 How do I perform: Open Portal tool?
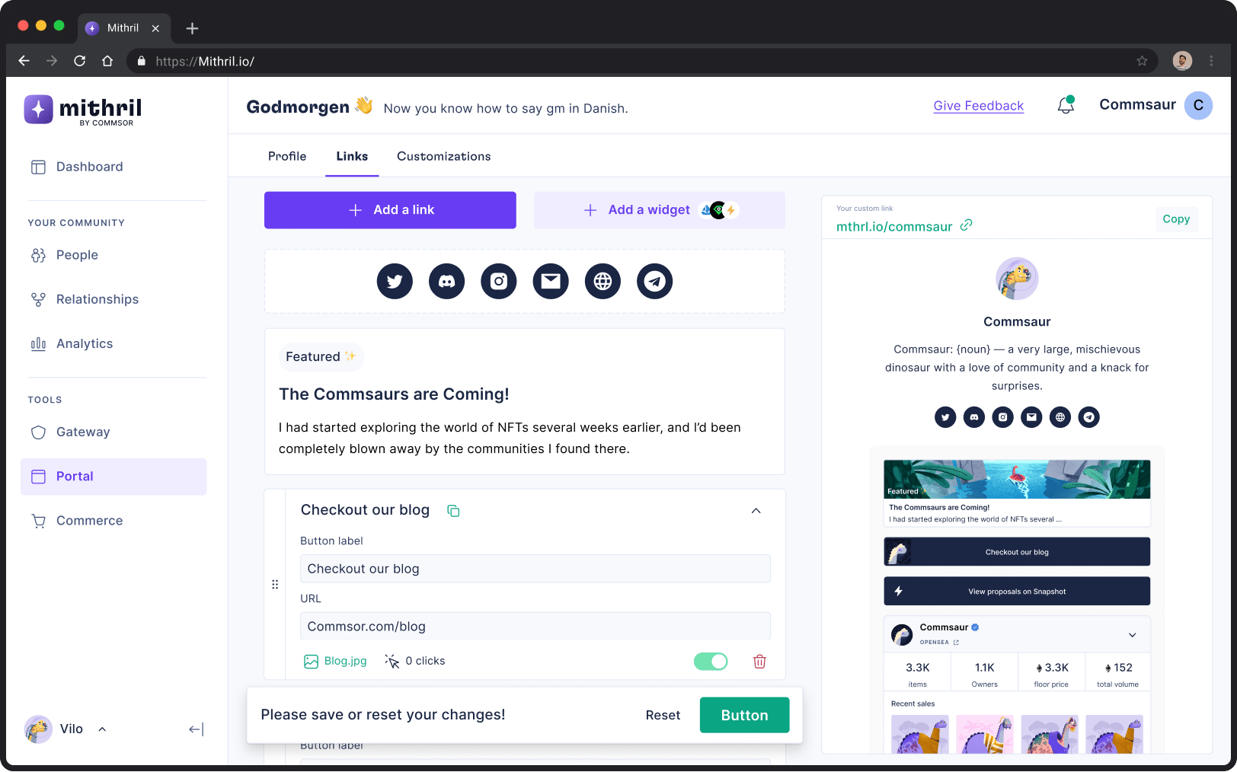point(113,477)
